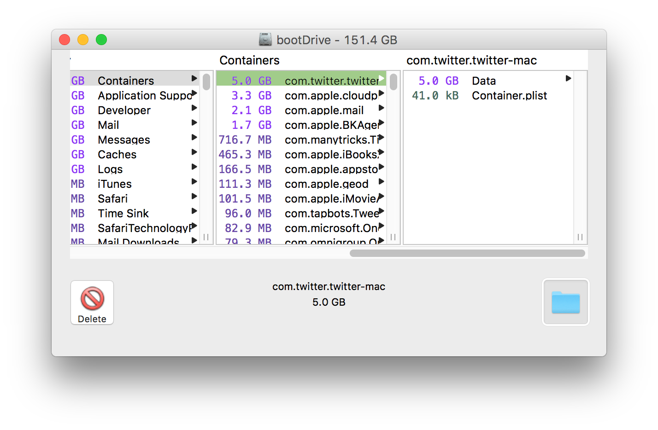Screen dimensions: 658x430
Task: Expand the Messages folder arrow
Action: coord(194,138)
